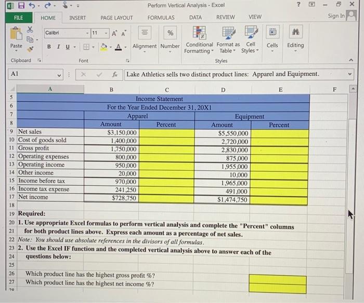The image size is (364, 303).
Task: Open the Editing binoculars group button
Action: point(295,32)
